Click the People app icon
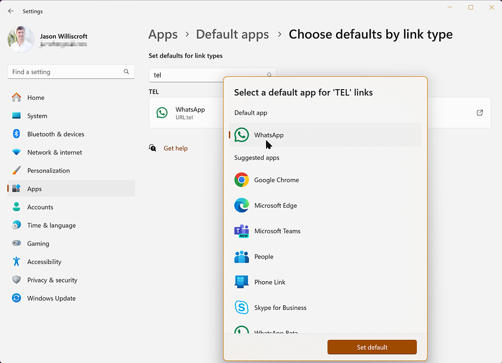This screenshot has height=363, width=502. tap(241, 257)
